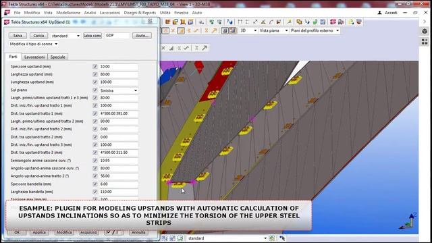The width and height of the screenshot is (432, 243).
Task: Open the four-squares applications icon on right panel
Action: tap(425, 42)
